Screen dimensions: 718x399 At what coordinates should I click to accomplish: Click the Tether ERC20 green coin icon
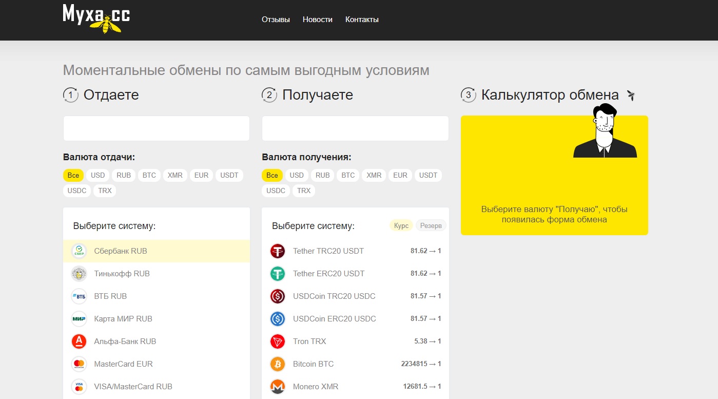278,274
